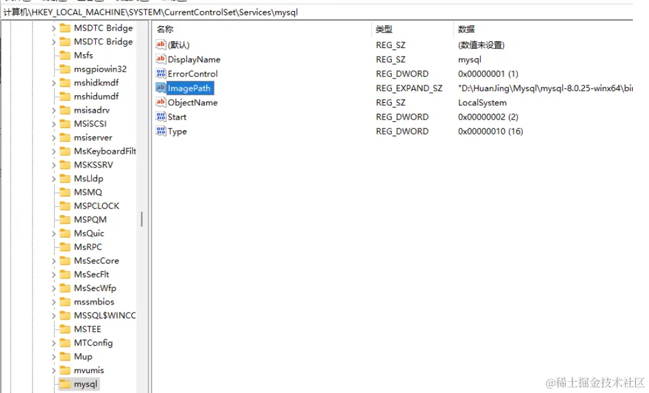Click the Msfs folder icon
The height and width of the screenshot is (393, 649).
(x=65, y=55)
